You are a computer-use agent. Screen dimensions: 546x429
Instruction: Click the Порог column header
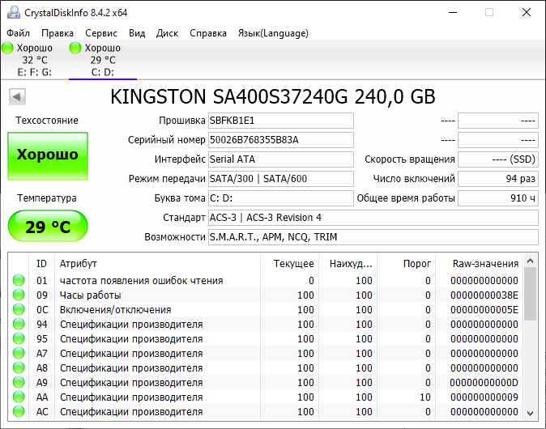[407, 264]
